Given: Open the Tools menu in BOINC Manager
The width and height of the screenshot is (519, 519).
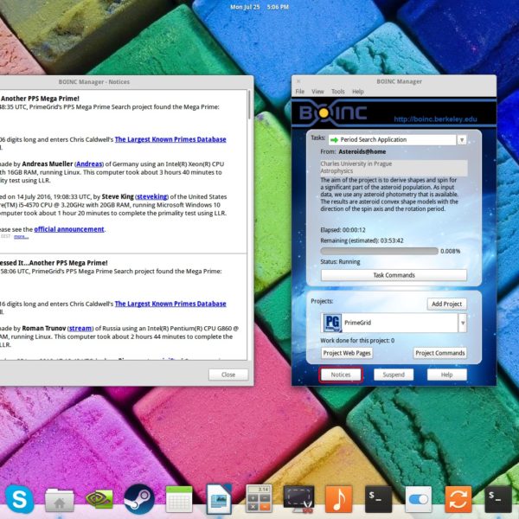Looking at the screenshot, I should [338, 92].
